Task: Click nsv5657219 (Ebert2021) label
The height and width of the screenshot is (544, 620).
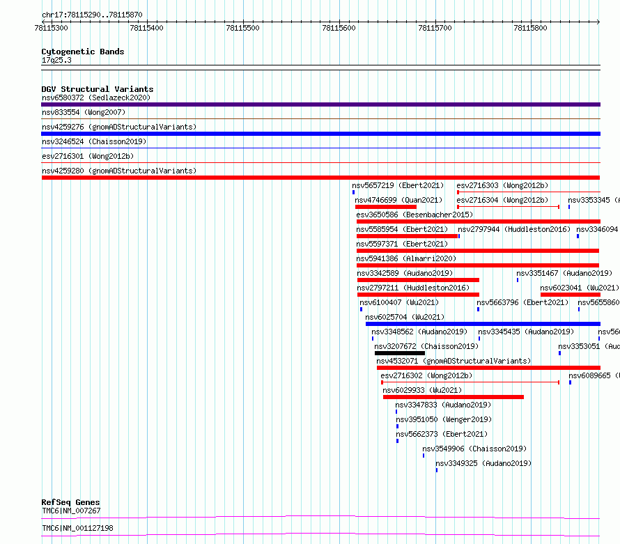Action: pyautogui.click(x=398, y=185)
